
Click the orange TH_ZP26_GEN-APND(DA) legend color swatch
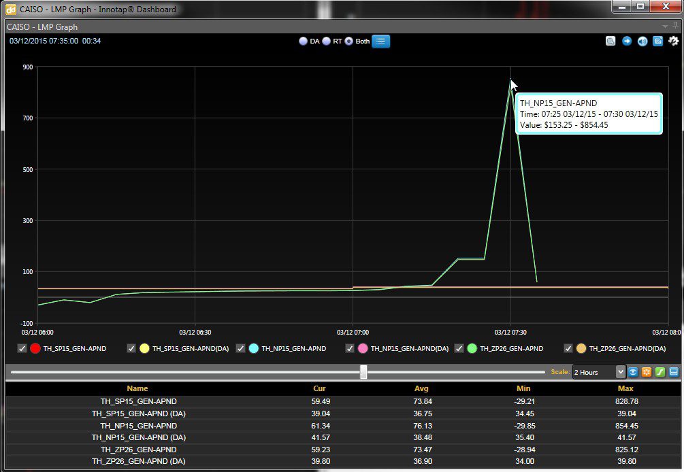pos(581,348)
